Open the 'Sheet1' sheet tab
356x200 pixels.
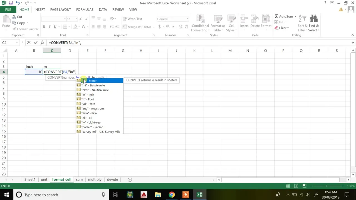tap(30, 179)
